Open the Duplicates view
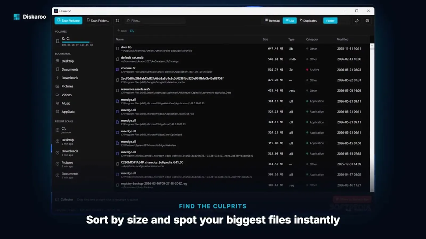Image resolution: width=426 pixels, height=239 pixels. 308,20
